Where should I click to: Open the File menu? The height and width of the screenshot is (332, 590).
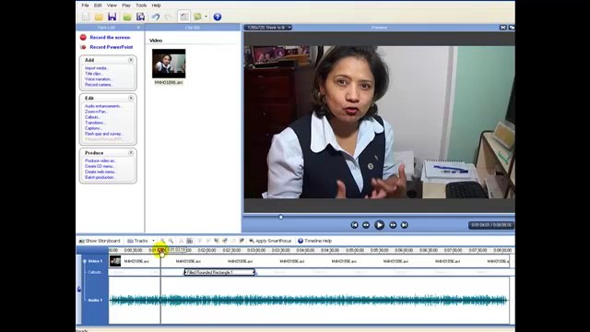click(x=85, y=6)
